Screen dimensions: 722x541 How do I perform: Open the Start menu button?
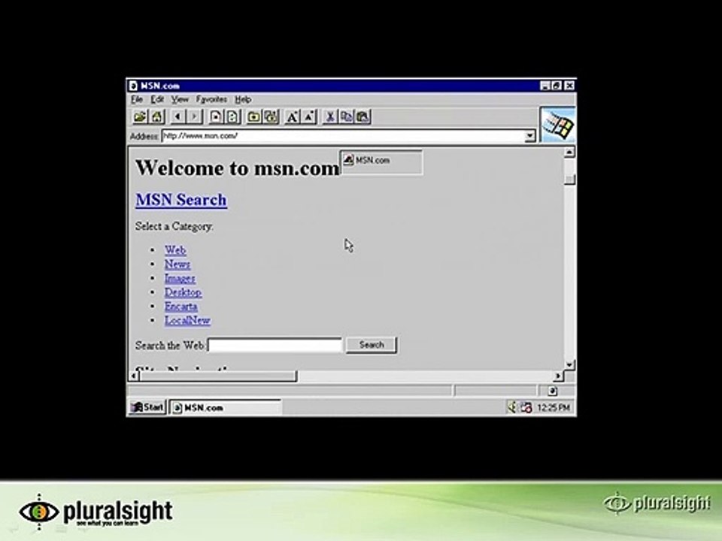coord(147,407)
